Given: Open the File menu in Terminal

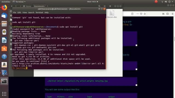Looking at the screenshot, I should click(14, 13).
